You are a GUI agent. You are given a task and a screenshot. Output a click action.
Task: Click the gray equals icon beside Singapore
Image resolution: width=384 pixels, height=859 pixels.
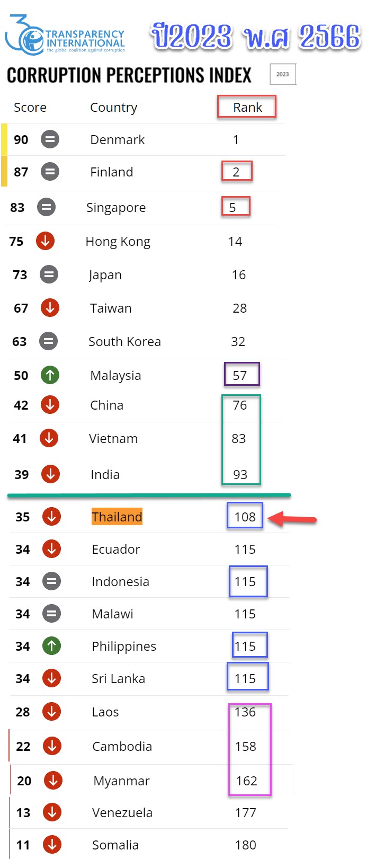(46, 207)
